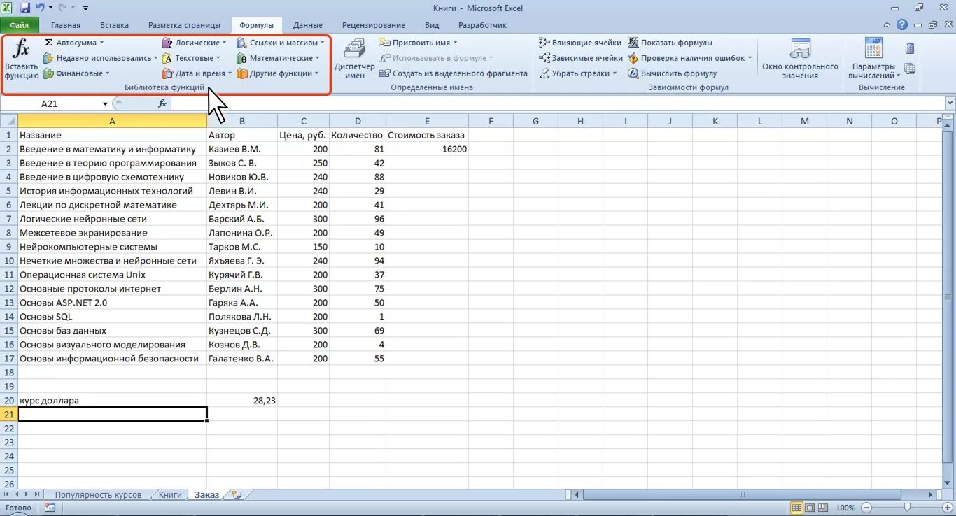Viewport: 956px width, 516px height.
Task: Click the formula bar input field
Action: pos(556,103)
